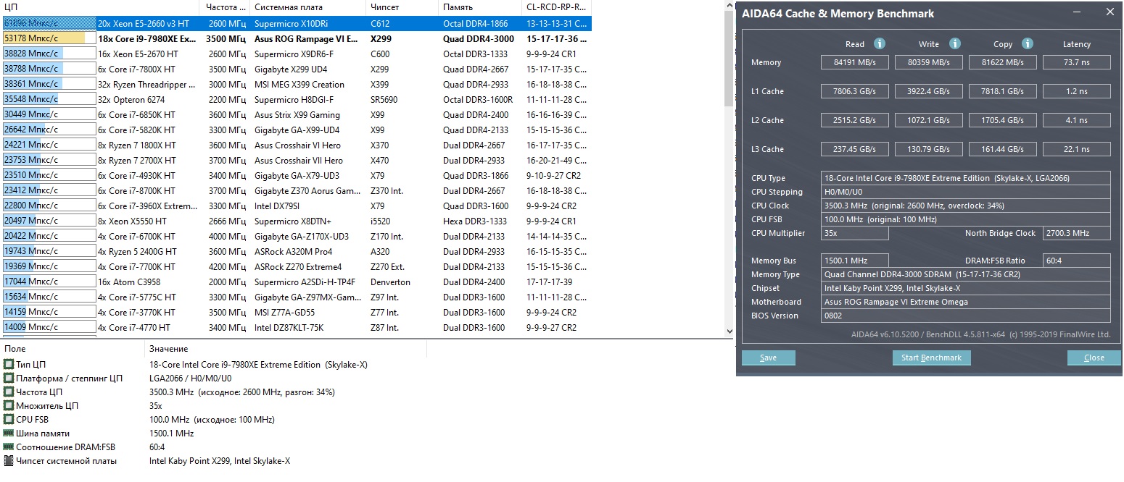Click the memory icon beside Соотношение DRAM:FSB
Viewport: 1124px width, 482px height.
[9, 447]
